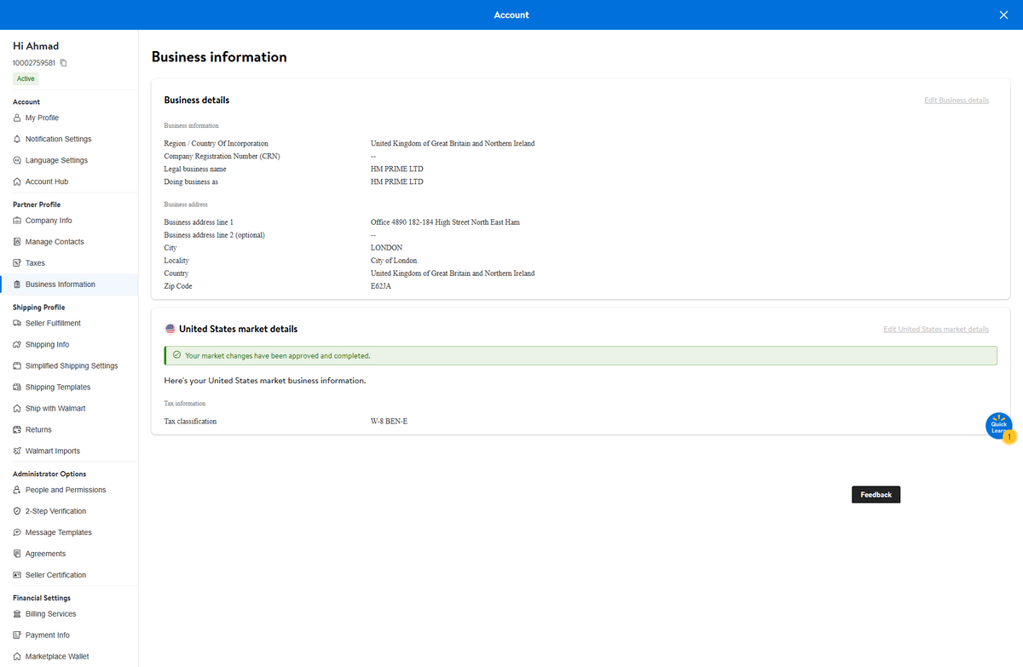1023x667 pixels.
Task: Click Edit United States market details link
Action: coord(936,330)
